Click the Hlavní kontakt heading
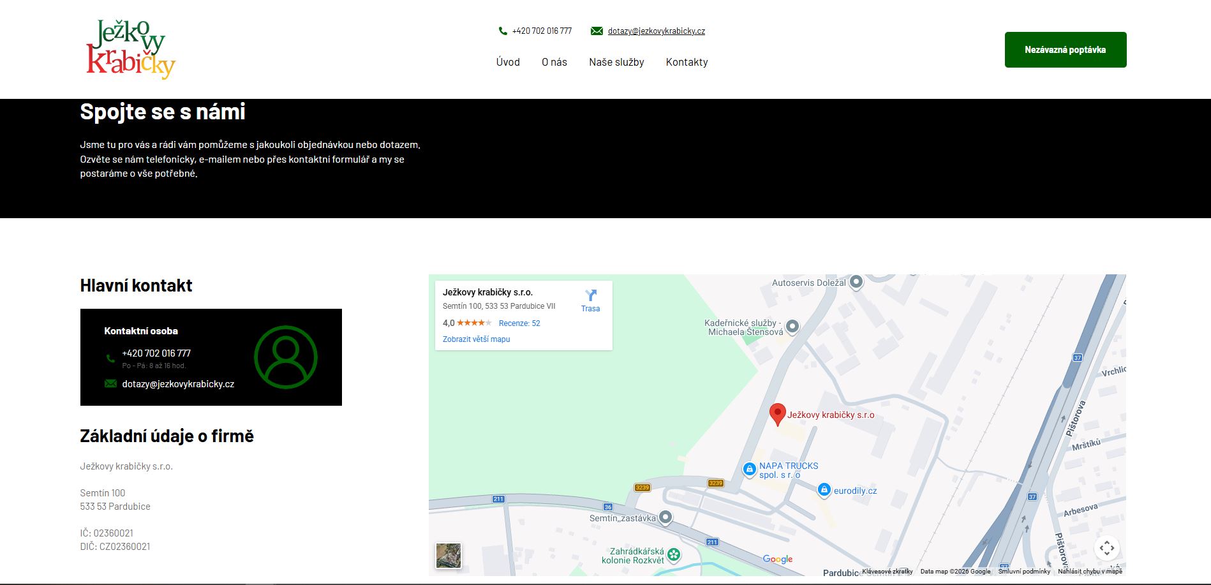This screenshot has height=585, width=1211. click(x=136, y=285)
